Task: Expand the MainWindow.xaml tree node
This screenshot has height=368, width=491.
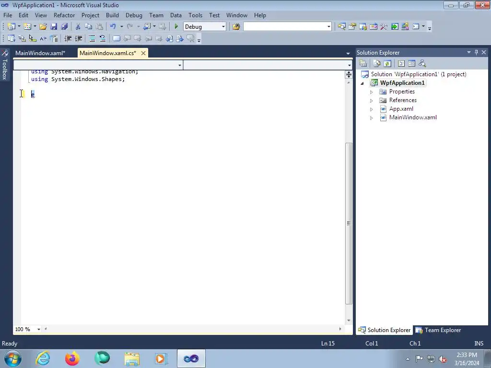Action: (372, 118)
